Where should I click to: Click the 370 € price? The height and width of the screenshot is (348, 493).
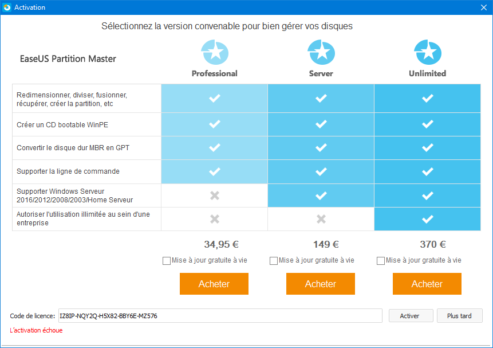tap(433, 244)
